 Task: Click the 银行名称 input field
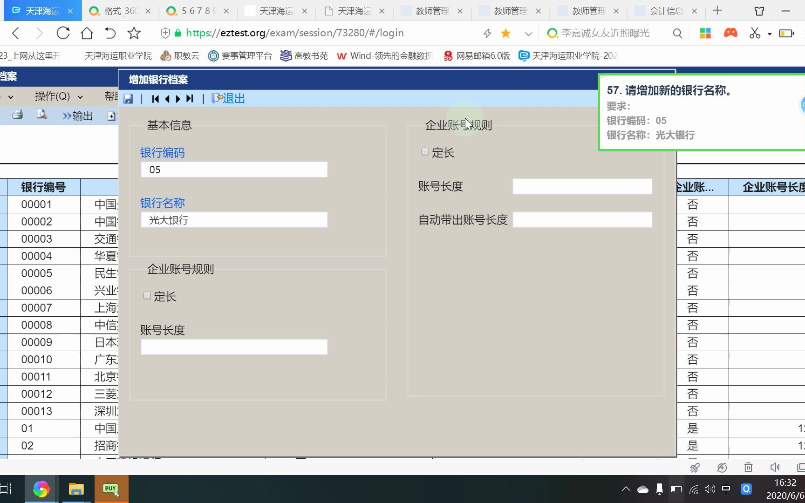coord(234,220)
